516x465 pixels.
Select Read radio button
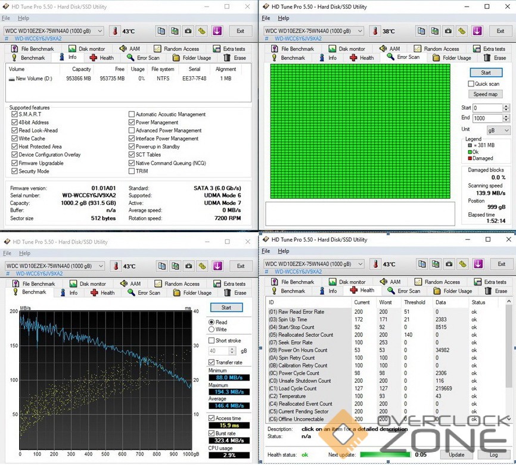click(x=212, y=322)
